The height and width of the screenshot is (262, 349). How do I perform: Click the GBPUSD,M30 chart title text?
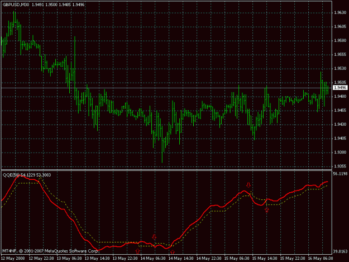coord(16,4)
